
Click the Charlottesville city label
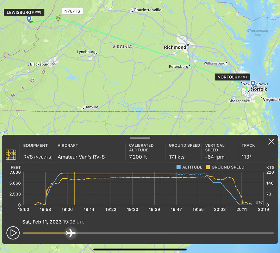(147, 10)
